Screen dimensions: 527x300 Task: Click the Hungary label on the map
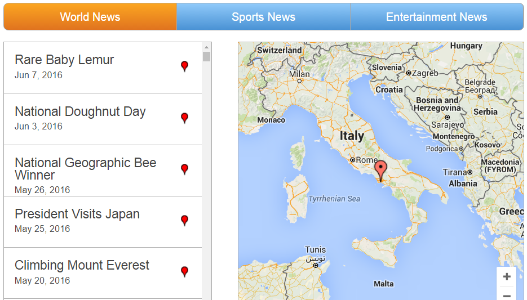coord(466,46)
